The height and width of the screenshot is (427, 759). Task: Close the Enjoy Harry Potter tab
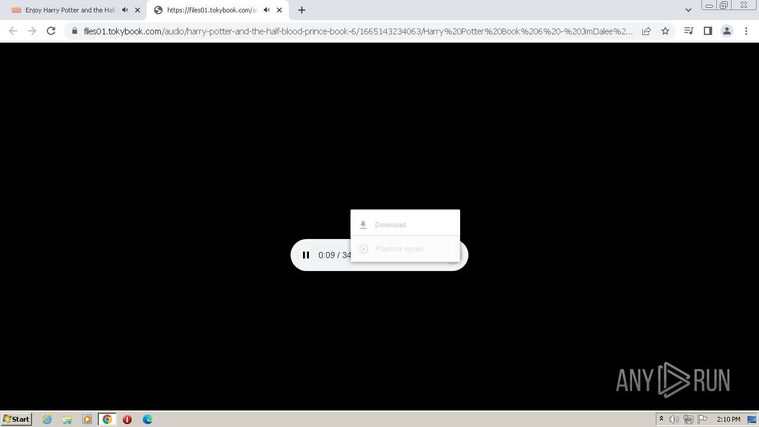[x=138, y=10]
